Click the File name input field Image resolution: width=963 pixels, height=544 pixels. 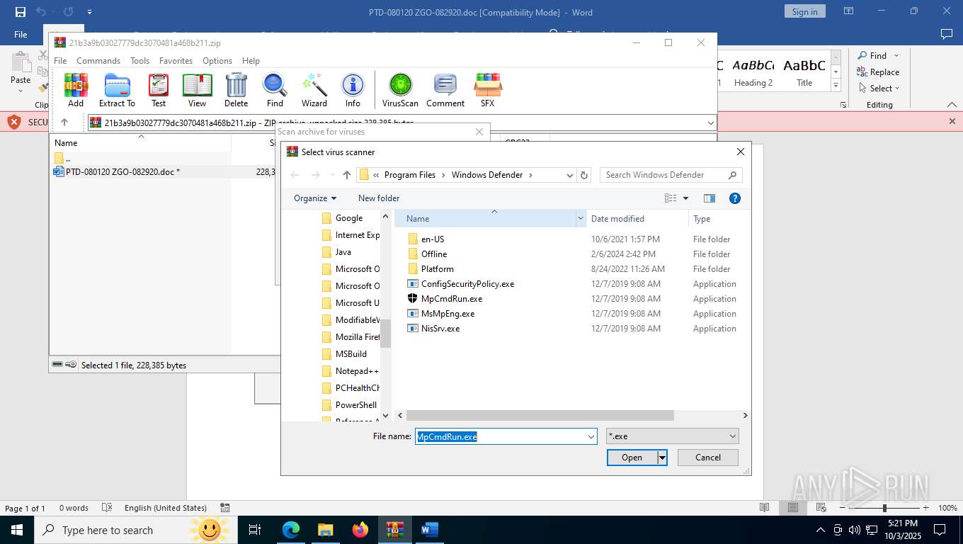tap(506, 437)
